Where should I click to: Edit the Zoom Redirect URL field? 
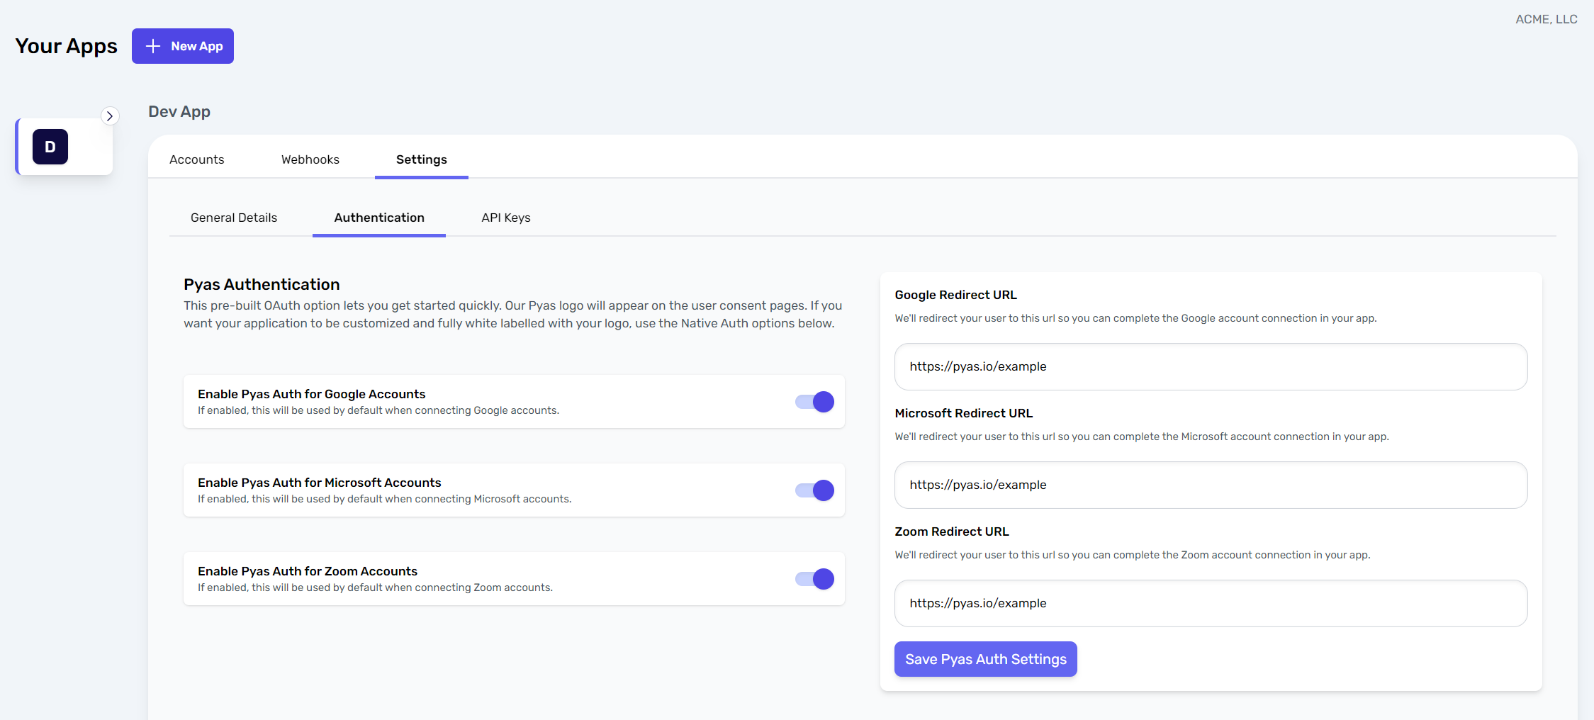point(1210,603)
